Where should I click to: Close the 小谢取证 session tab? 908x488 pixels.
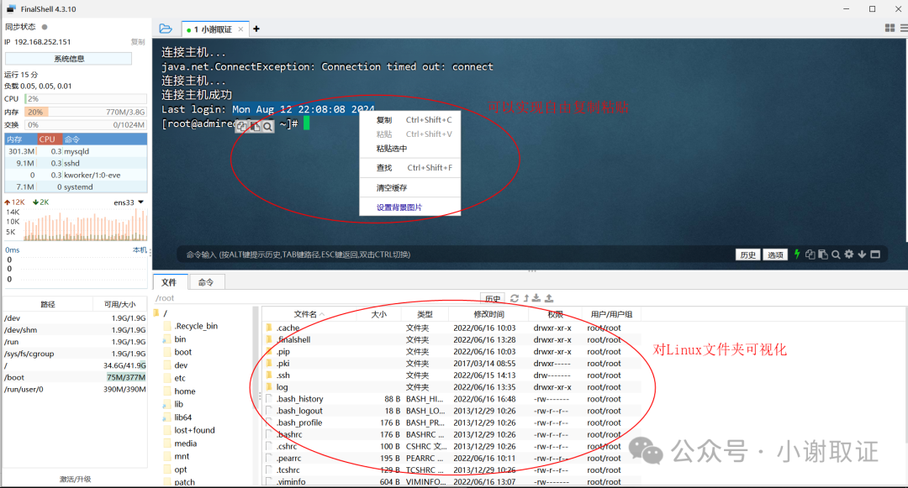[241, 29]
